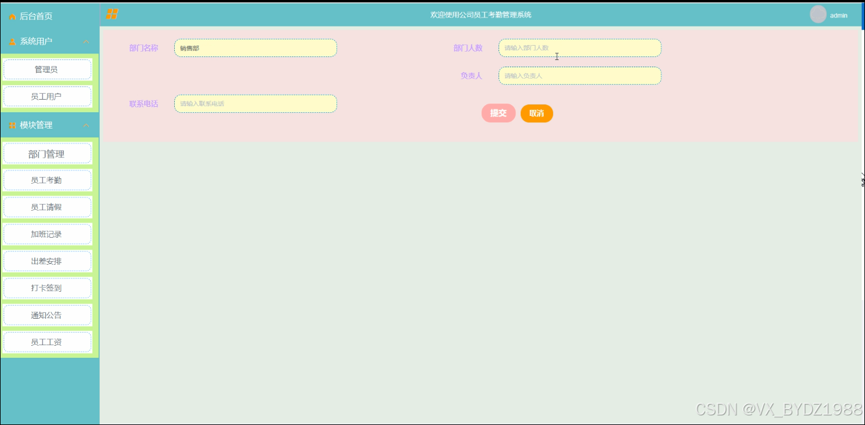Click the 部门名称 field label
Viewport: 865px width, 425px height.
[144, 48]
